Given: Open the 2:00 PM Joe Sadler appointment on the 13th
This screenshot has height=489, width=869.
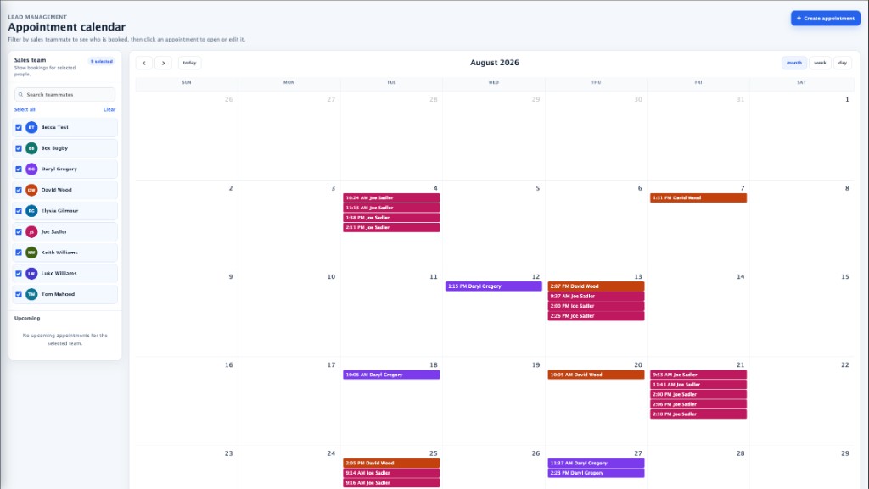Looking at the screenshot, I should point(596,306).
